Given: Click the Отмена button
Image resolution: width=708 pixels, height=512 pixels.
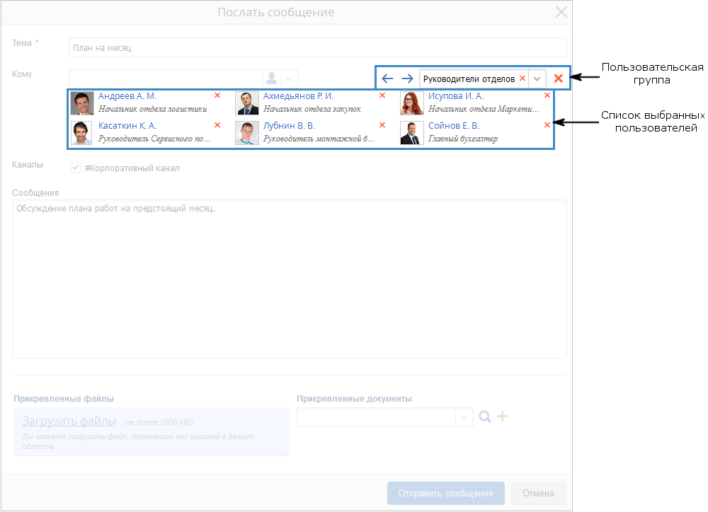Looking at the screenshot, I should tap(538, 494).
